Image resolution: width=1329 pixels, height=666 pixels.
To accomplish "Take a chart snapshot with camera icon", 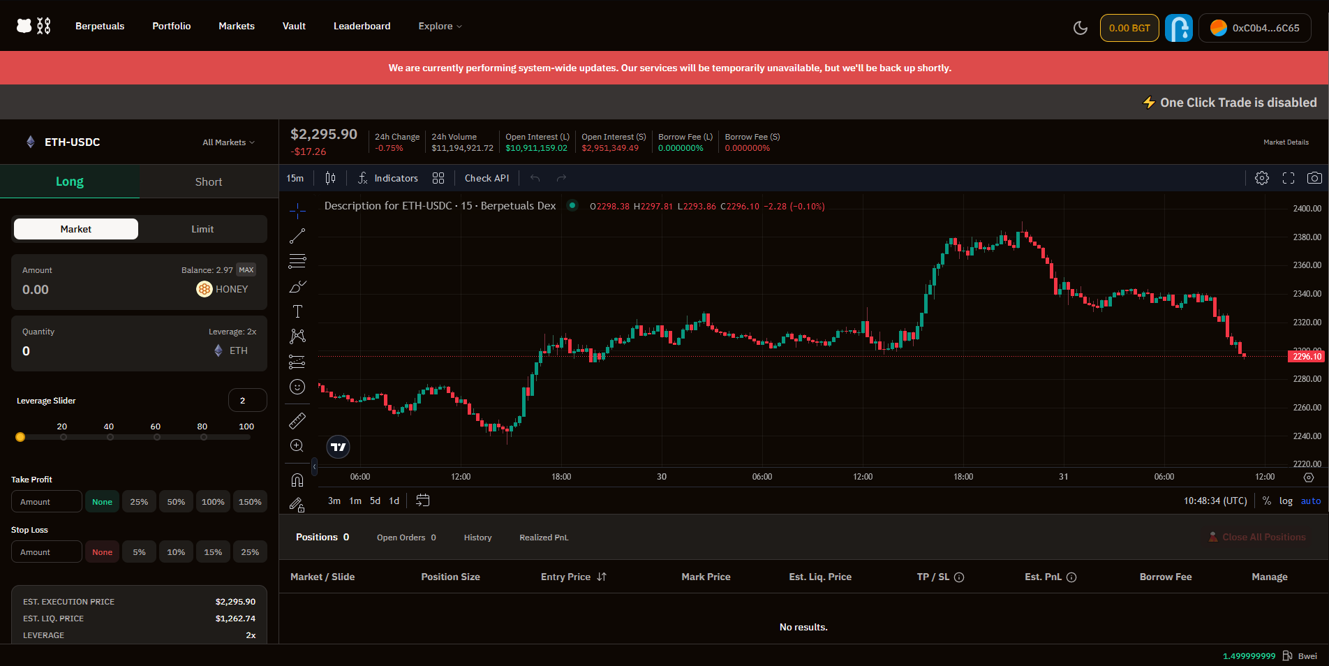I will tap(1314, 178).
